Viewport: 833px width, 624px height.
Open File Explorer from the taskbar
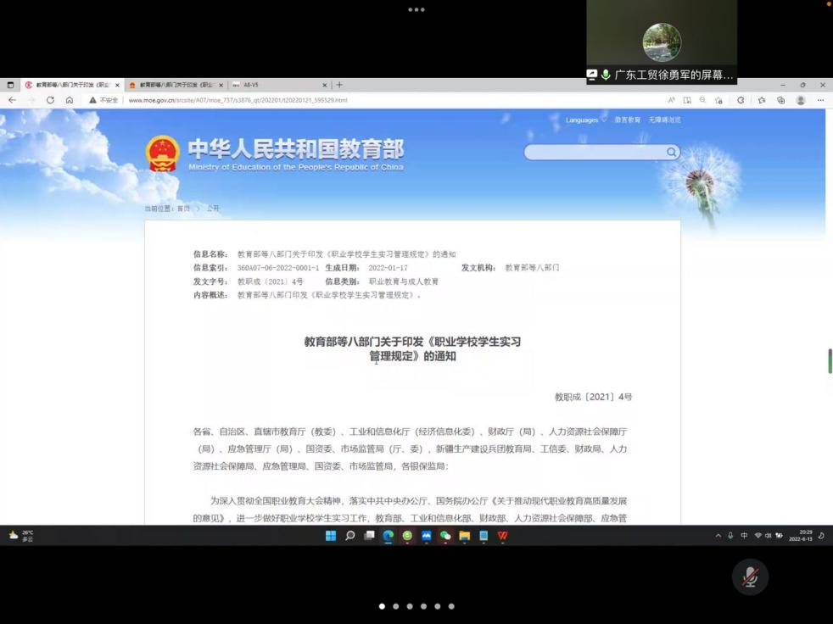pos(464,536)
